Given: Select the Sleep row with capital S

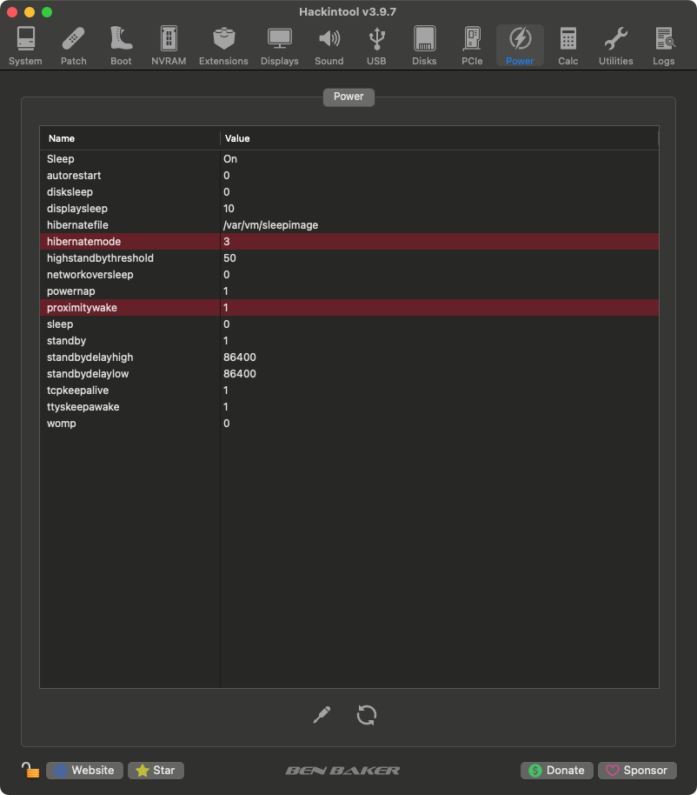Looking at the screenshot, I should point(349,158).
